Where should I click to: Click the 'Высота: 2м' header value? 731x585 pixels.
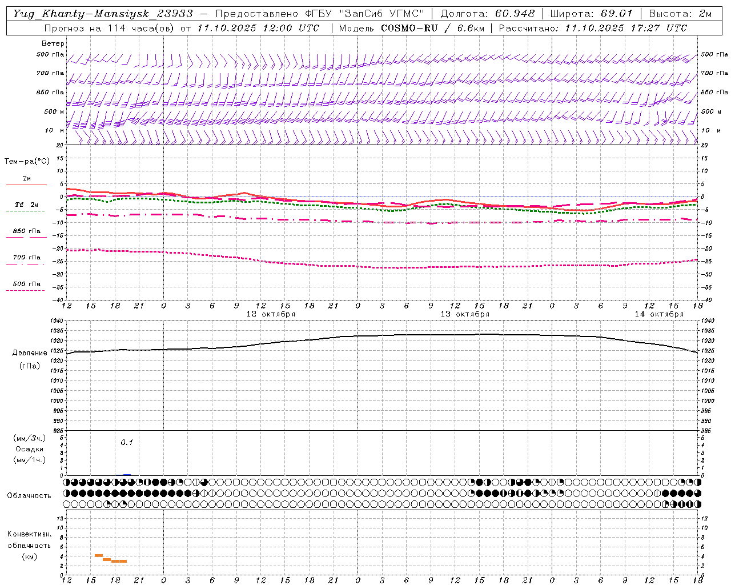tap(680, 14)
